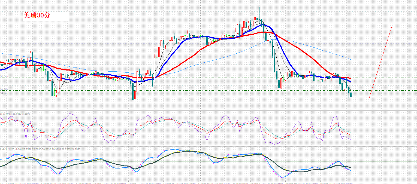417x184 pixels.
Task: Select the red "美瑞30分" chart label
Action: (x=37, y=16)
